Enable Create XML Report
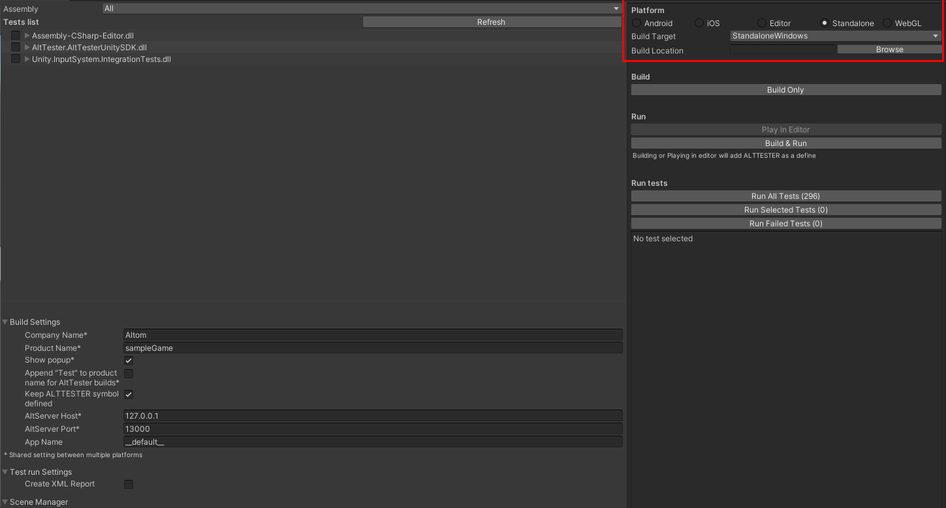 tap(129, 484)
